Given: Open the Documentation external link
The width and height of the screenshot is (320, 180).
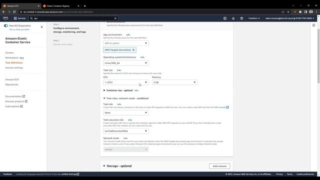Looking at the screenshot, I should pyautogui.click(x=15, y=96).
